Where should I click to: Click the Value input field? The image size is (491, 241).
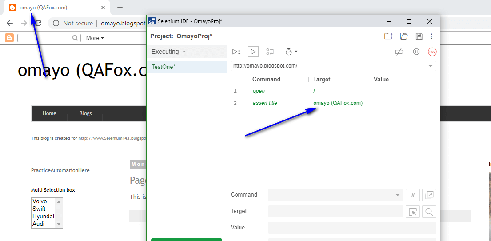point(352,228)
